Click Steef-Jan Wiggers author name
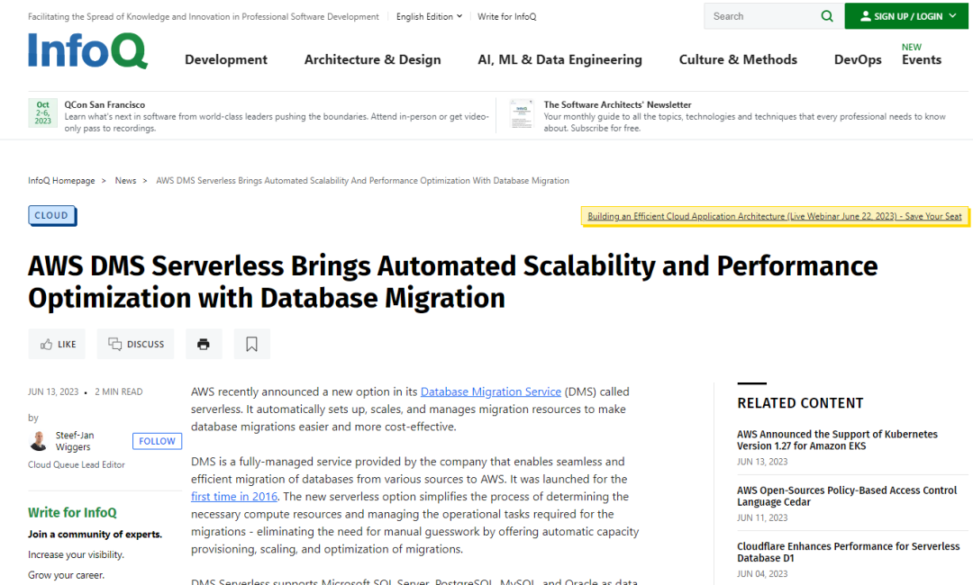Viewport: 973px width, 585px height. (x=75, y=441)
